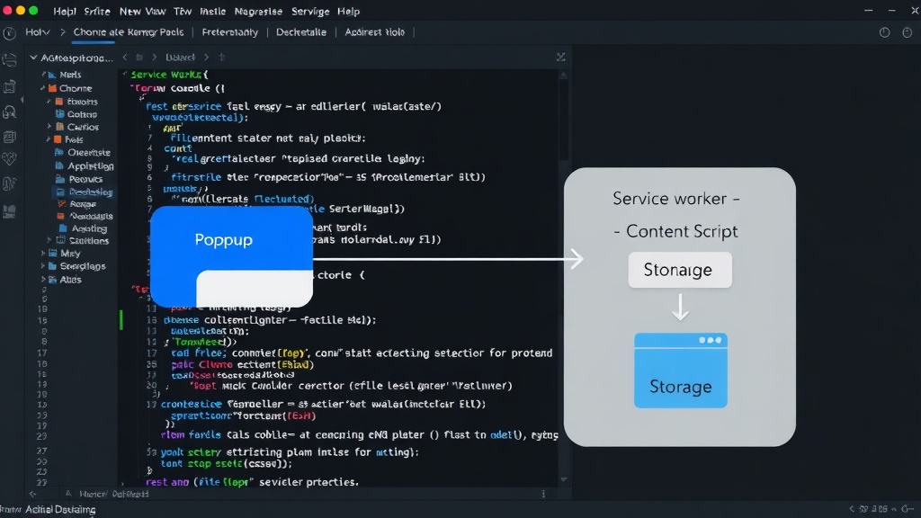921x518 pixels.
Task: Open the headset icon in the activity bar
Action: 9,112
